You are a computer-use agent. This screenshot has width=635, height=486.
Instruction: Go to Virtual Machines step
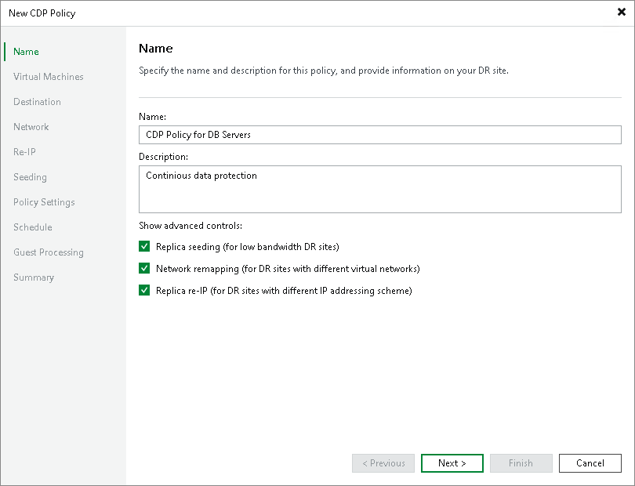[48, 77]
